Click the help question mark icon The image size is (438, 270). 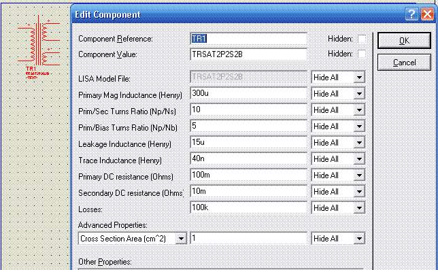pos(411,14)
